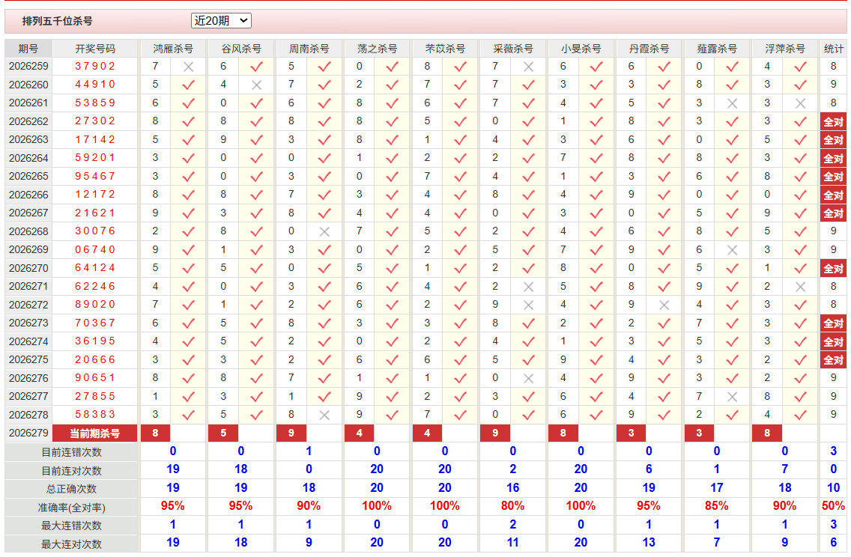
Task: Select the 采薇杀号 column header
Action: click(x=513, y=49)
